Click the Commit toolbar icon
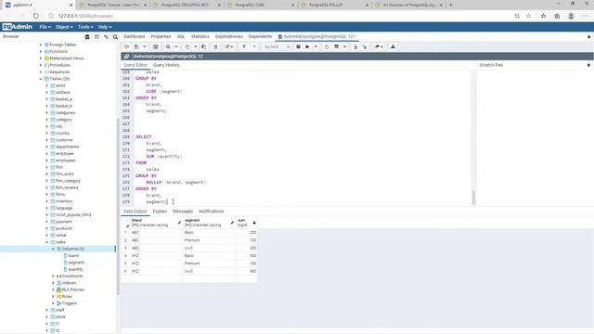Screen dimensions: 594x334 [x=355, y=46]
